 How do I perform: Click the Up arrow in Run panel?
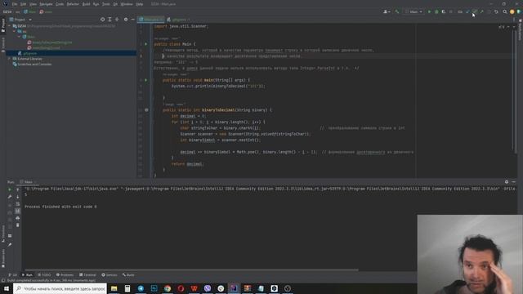(x=18, y=189)
